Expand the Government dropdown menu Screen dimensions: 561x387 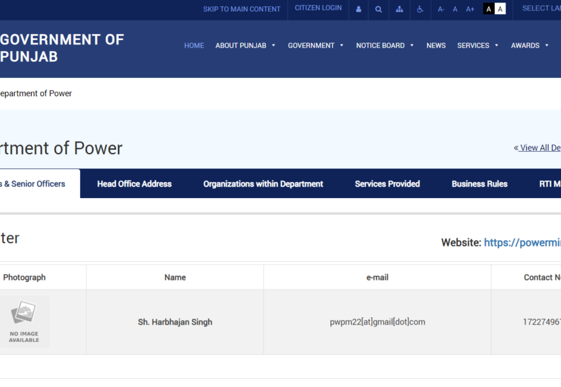315,46
